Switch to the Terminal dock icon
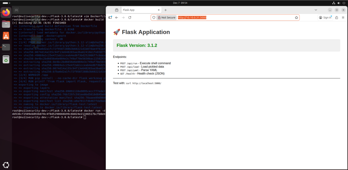The image size is (348, 170). (x=6, y=47)
